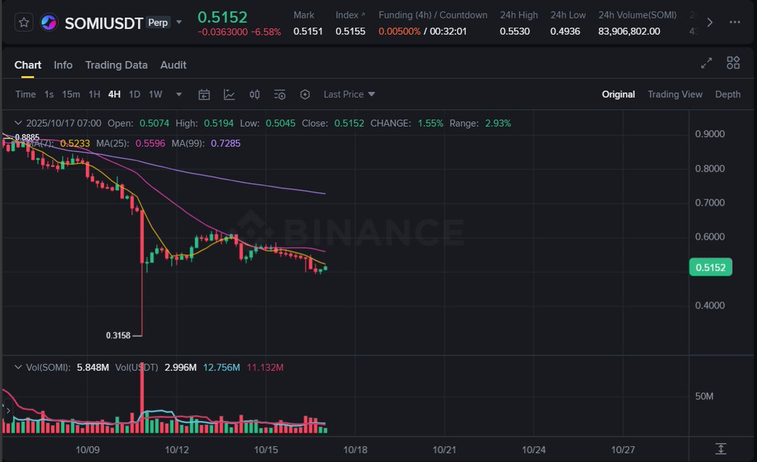The image size is (757, 462).
Task: Switch to the Trading Data tab
Action: (116, 65)
